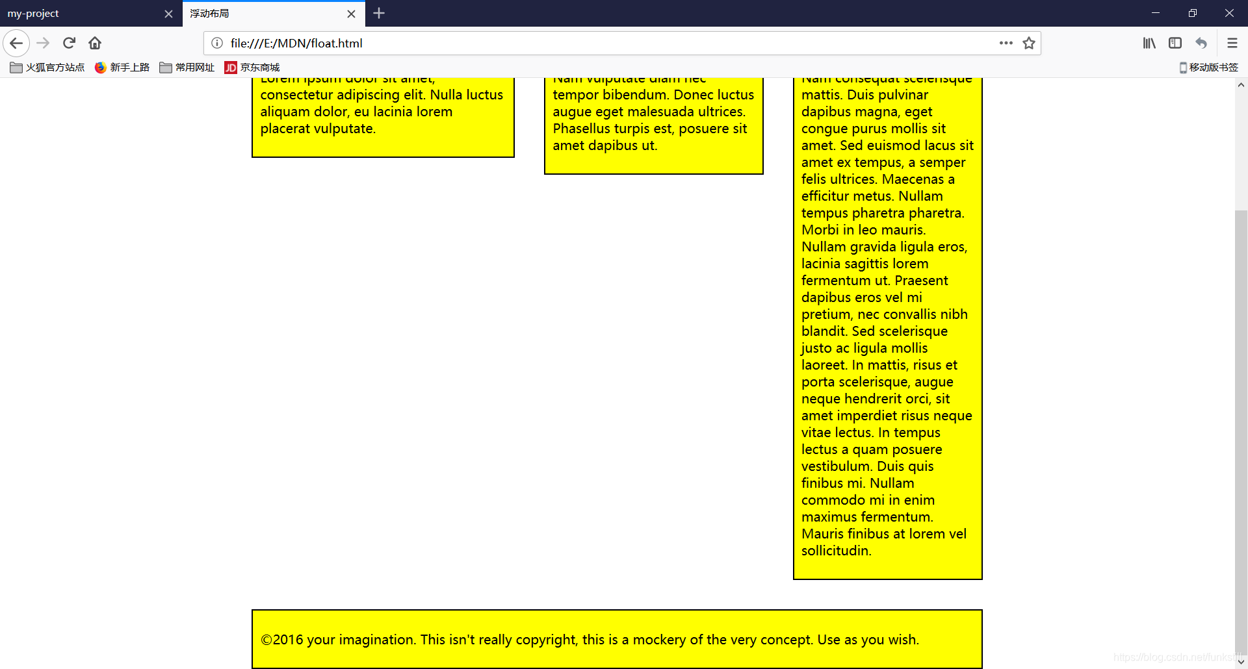
Task: Open the home page button
Action: tap(95, 44)
